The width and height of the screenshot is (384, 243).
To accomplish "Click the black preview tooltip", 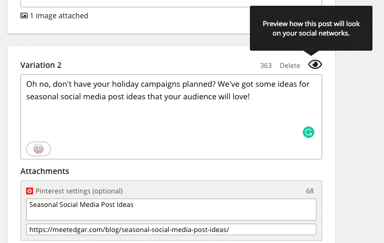I will click(x=311, y=29).
